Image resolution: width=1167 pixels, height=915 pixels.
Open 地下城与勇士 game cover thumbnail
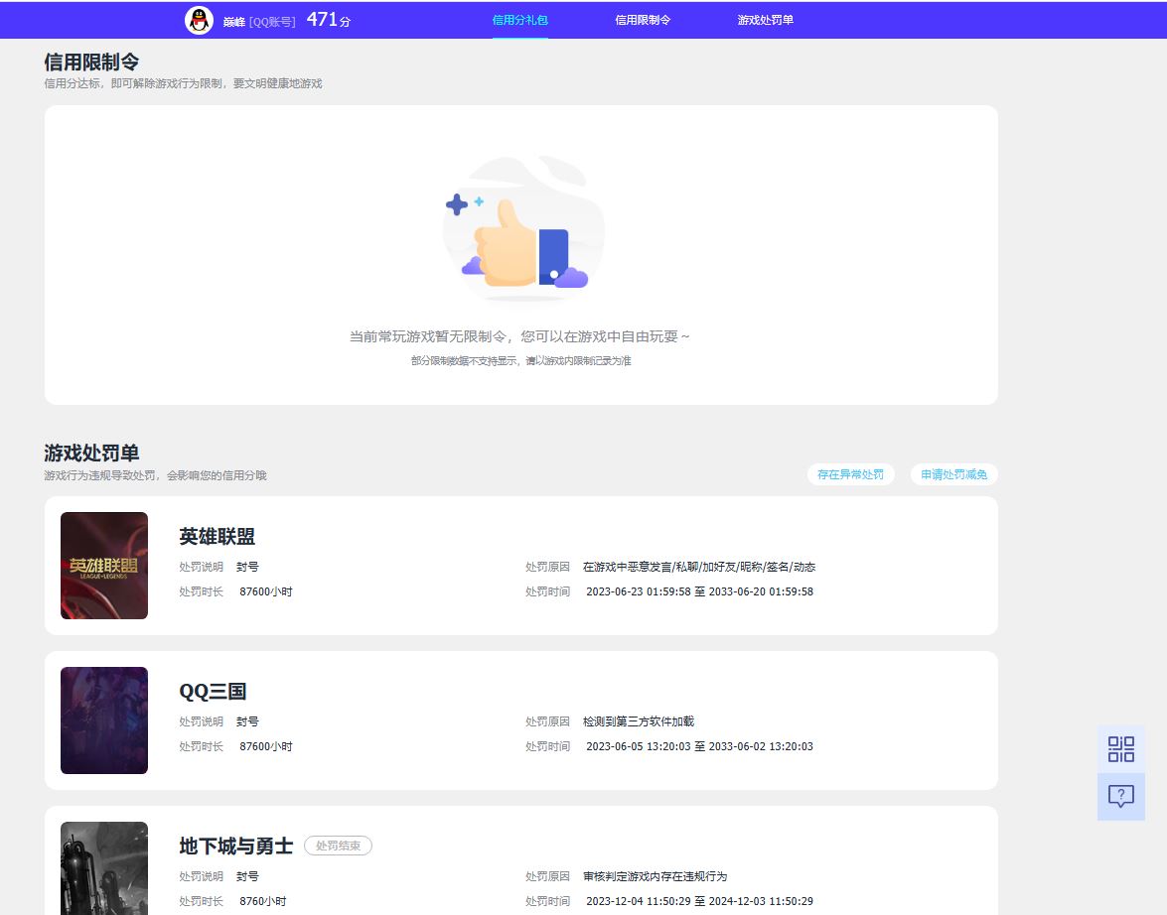click(x=104, y=867)
